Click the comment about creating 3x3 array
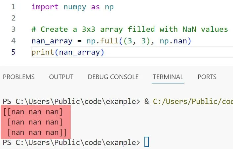This screenshot has width=233, height=149. click(130, 29)
